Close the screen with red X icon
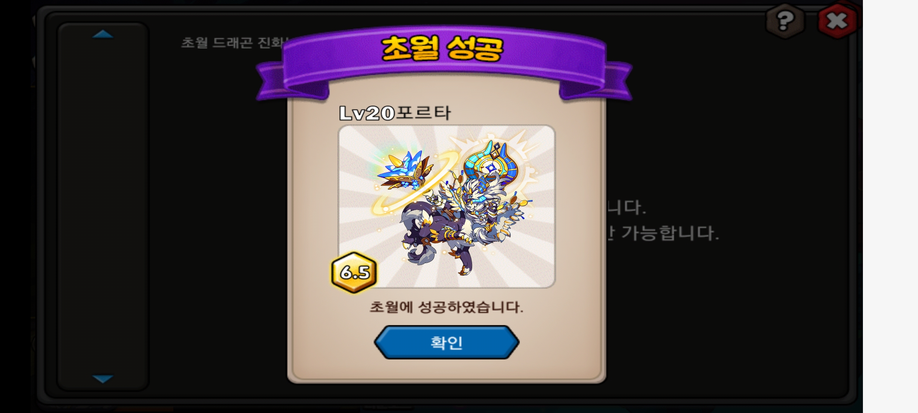 pos(836,21)
